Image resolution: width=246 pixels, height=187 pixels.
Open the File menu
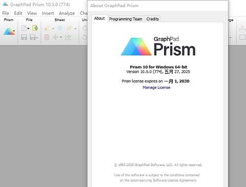pos(6,13)
